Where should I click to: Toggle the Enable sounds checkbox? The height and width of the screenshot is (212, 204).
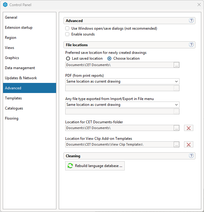coord(67,34)
